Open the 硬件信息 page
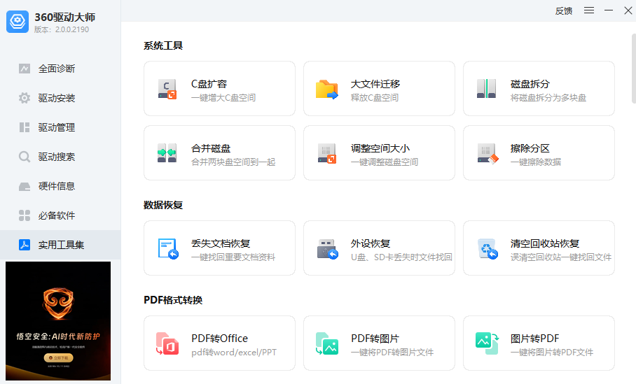This screenshot has width=636, height=384. (60, 186)
